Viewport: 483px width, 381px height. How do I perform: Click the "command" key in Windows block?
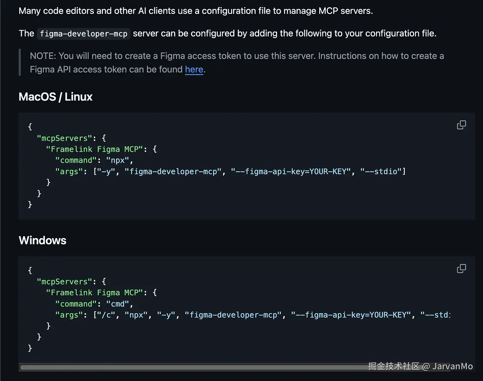(x=76, y=304)
